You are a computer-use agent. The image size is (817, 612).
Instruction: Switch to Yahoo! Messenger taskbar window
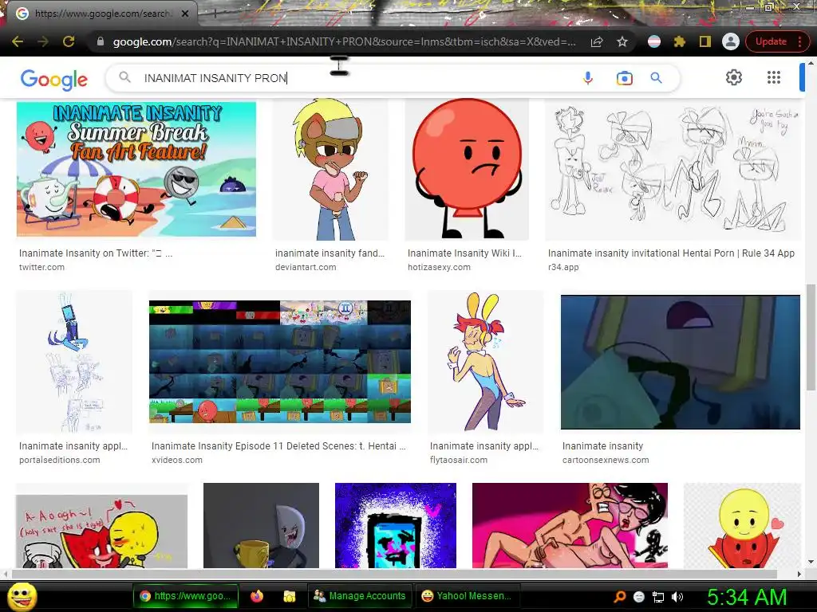(467, 596)
